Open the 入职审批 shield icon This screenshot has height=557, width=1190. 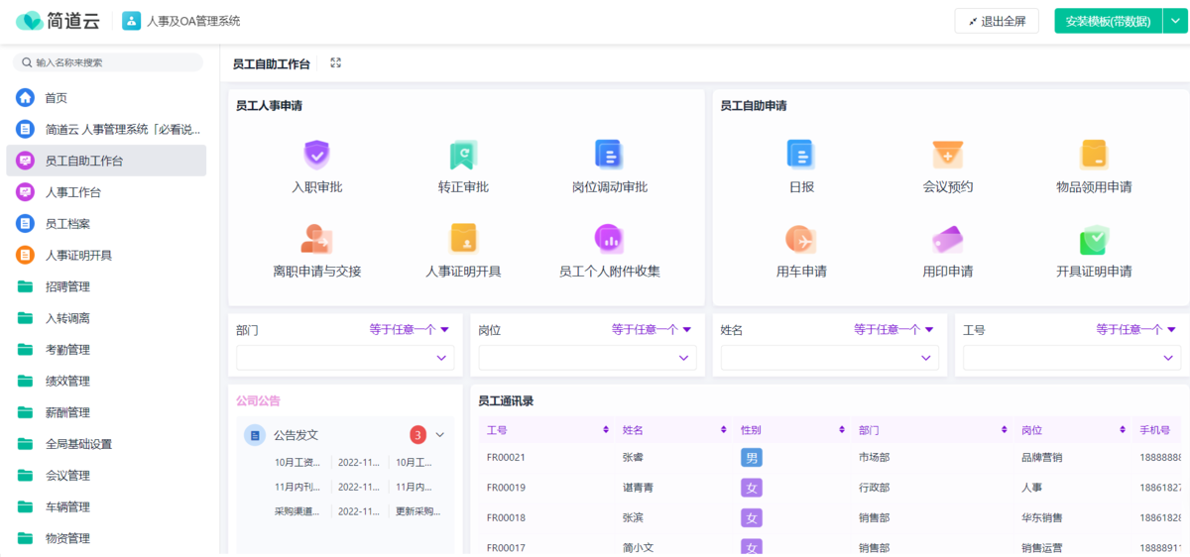[316, 155]
